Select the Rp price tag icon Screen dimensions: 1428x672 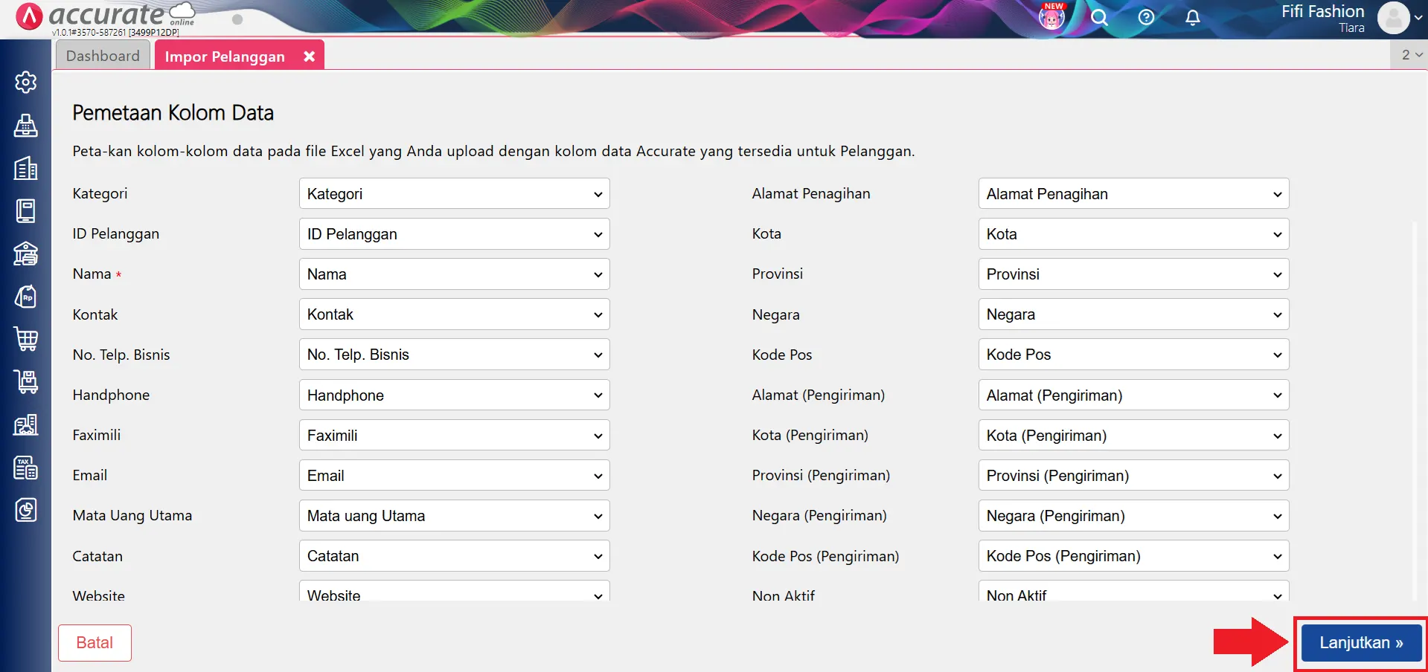pos(26,296)
